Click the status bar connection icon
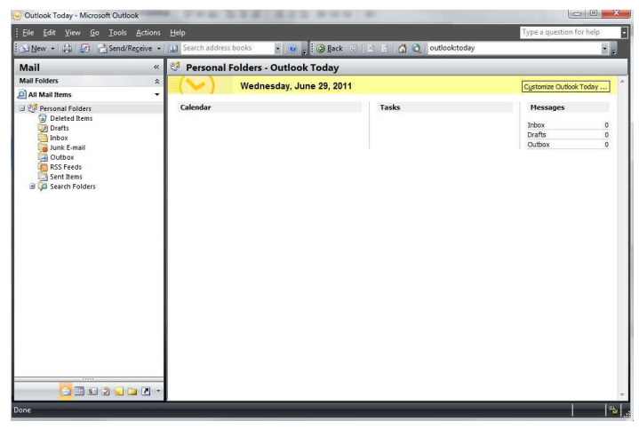 [x=613, y=410]
